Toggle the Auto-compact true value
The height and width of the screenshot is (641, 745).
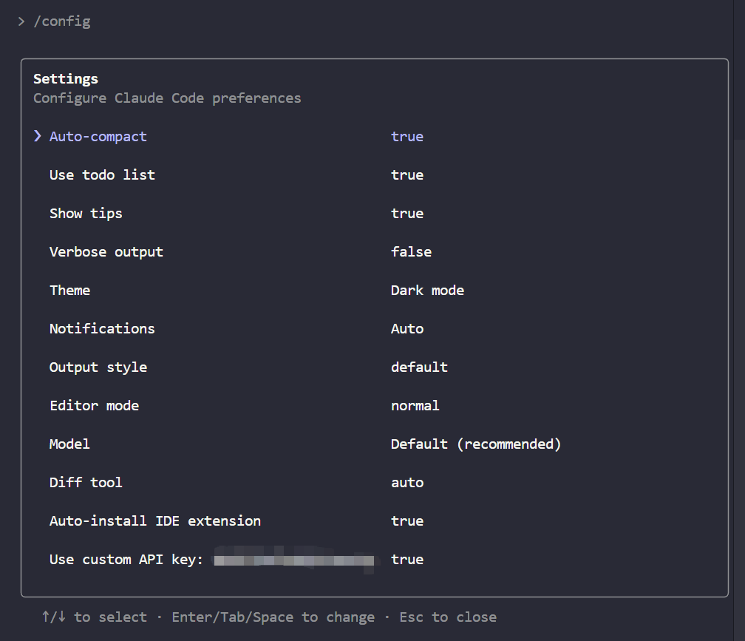[407, 137]
